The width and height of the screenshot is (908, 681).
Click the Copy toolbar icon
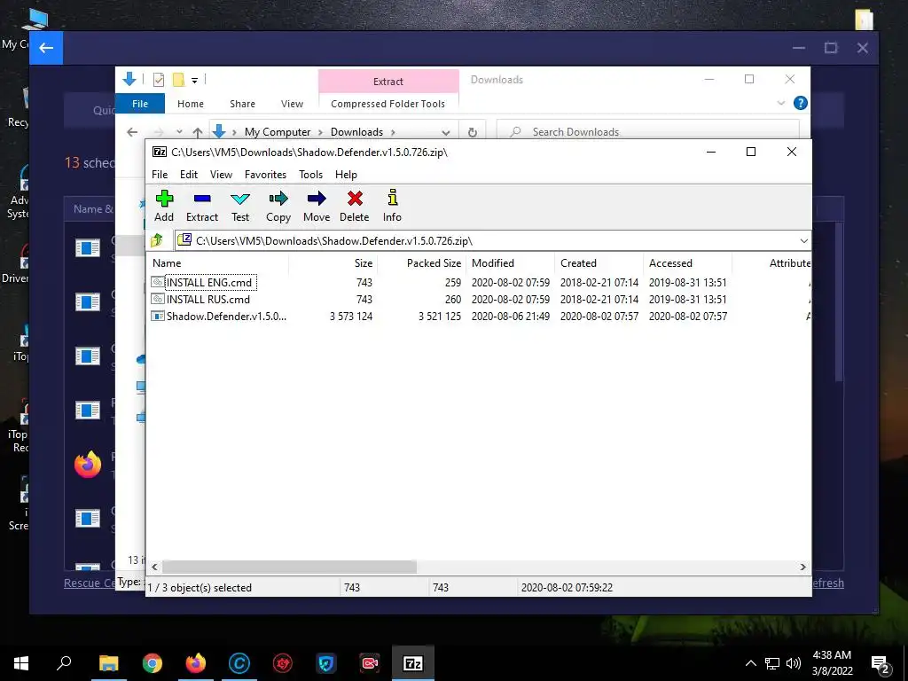pos(278,206)
